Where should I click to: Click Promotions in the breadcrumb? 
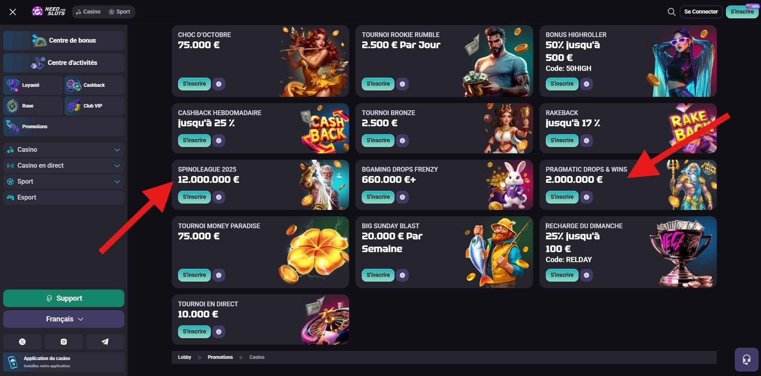click(220, 357)
